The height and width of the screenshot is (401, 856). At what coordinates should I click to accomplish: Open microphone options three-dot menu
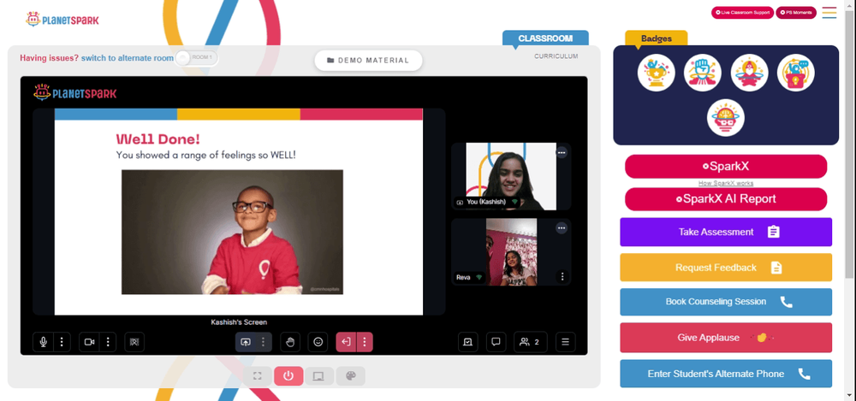62,342
